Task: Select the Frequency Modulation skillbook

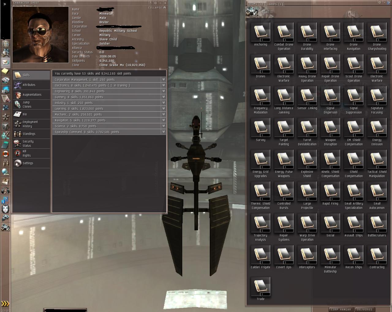Action: click(x=261, y=100)
